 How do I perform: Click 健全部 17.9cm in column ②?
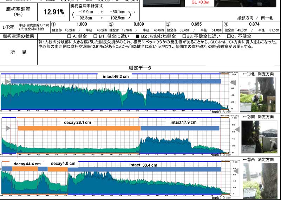point(120,30)
